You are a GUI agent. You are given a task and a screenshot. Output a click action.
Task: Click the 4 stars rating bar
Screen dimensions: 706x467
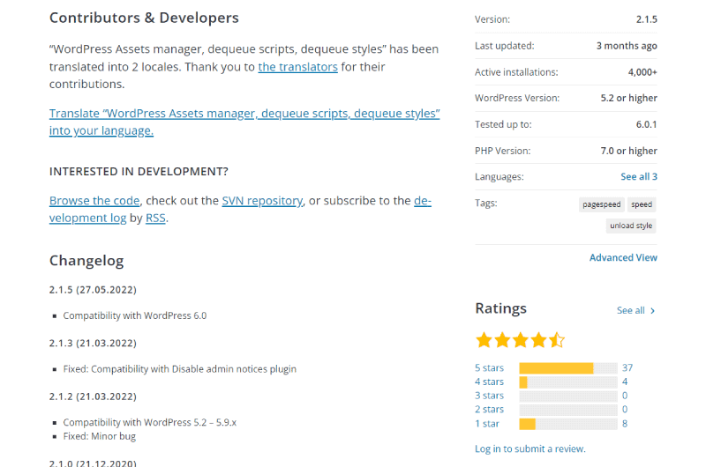pyautogui.click(x=568, y=382)
